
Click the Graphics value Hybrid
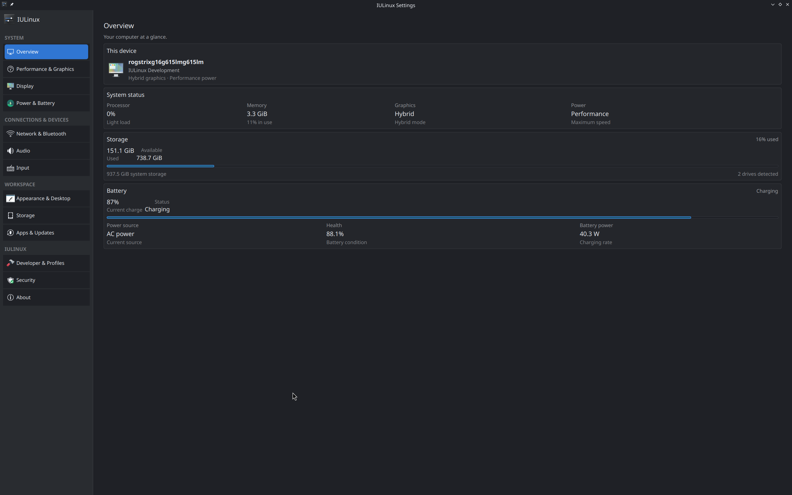(404, 114)
